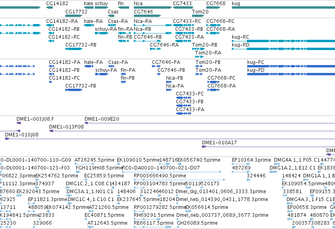
Task: Click the CG7433-PA protein label
Action: [x=190, y=110]
